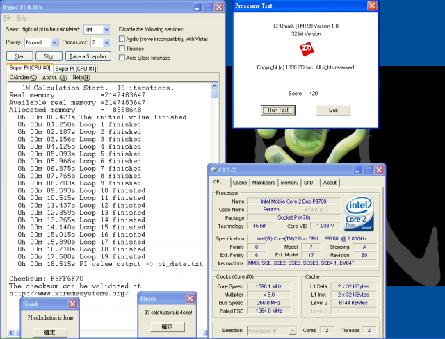This screenshot has height=339, width=445.
Task: Open the pi digits 1M dropdown
Action: tap(106, 29)
